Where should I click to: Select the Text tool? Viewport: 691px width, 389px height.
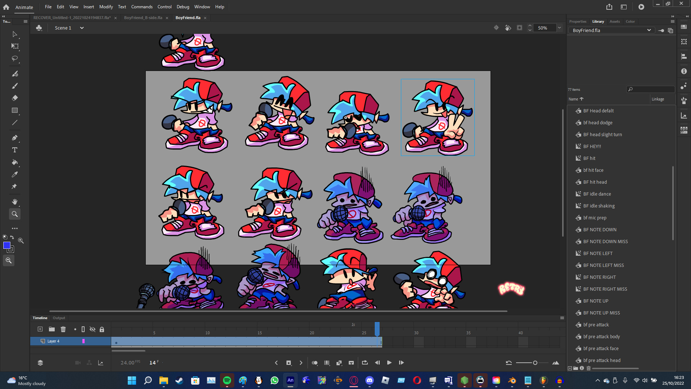click(x=15, y=150)
